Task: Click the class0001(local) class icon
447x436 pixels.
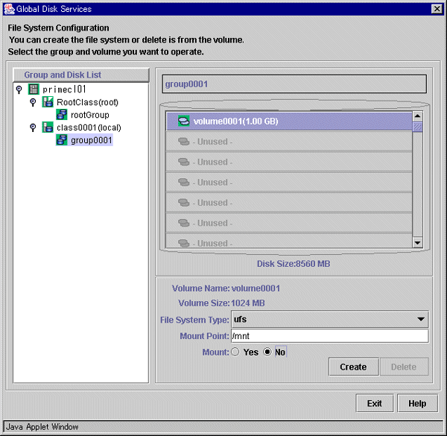Action: (48, 127)
